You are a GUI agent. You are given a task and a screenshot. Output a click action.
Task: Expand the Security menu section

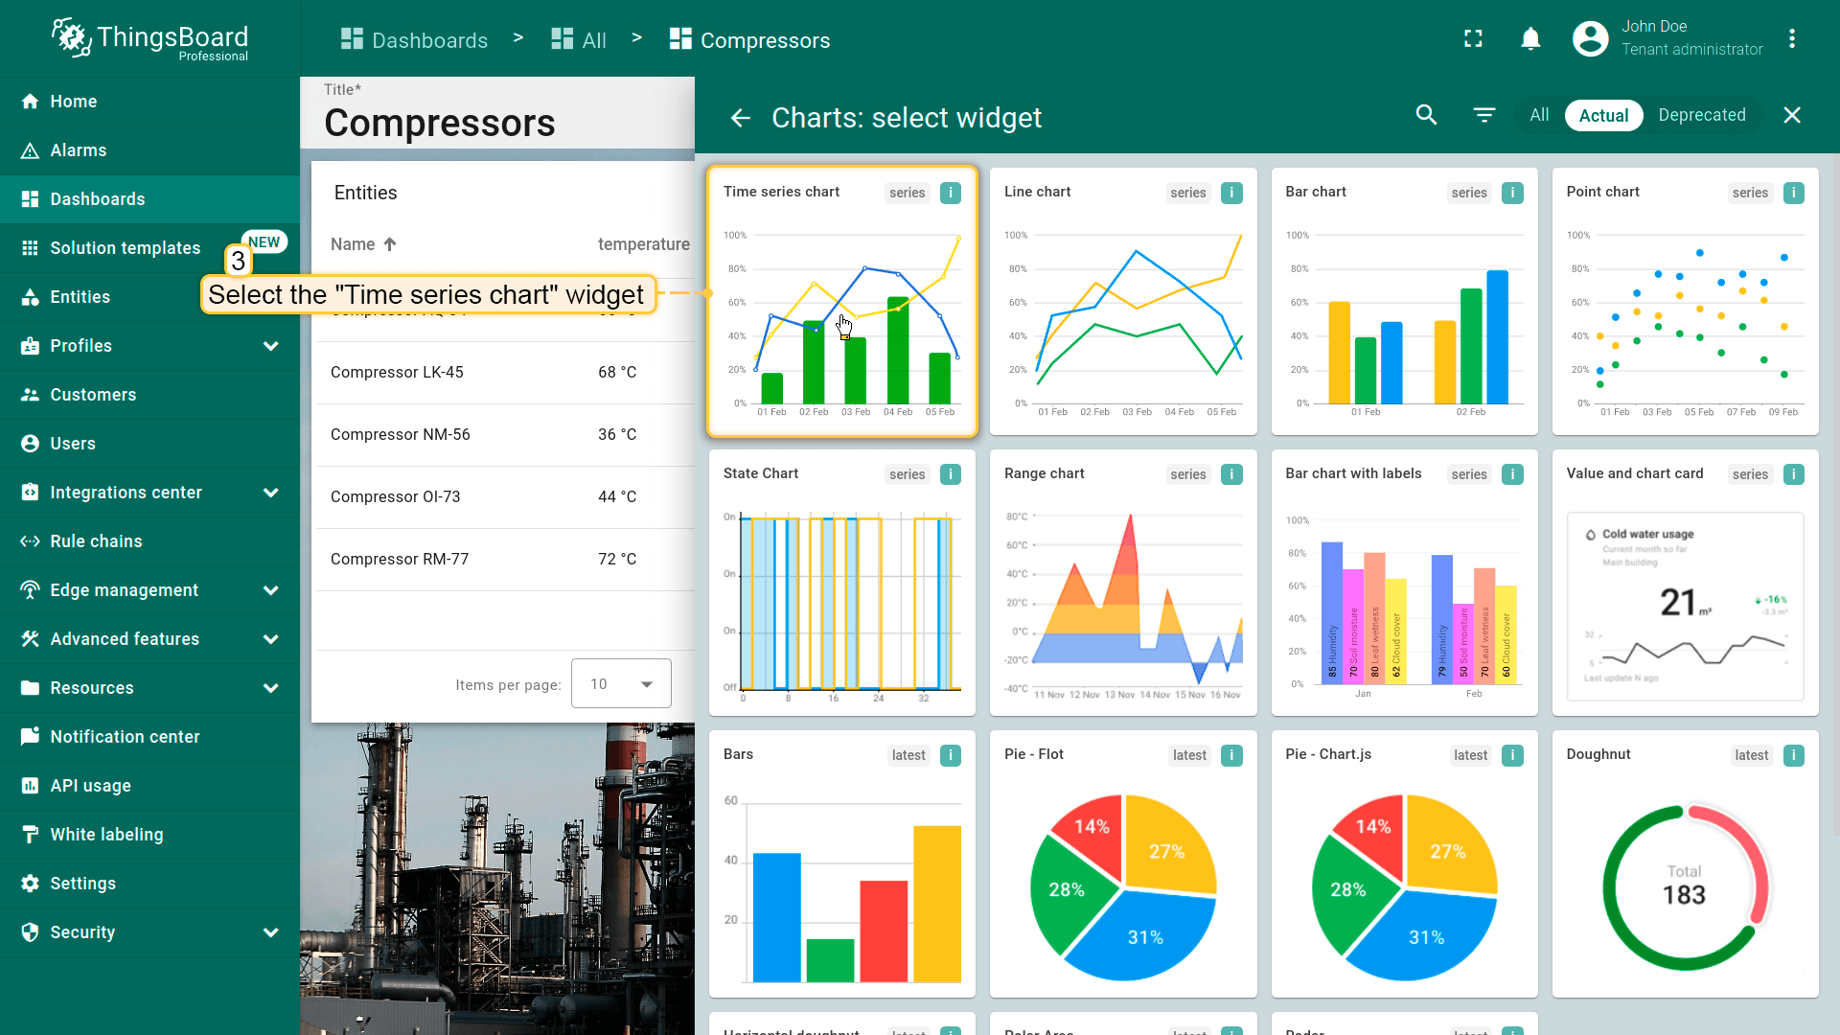coord(270,932)
